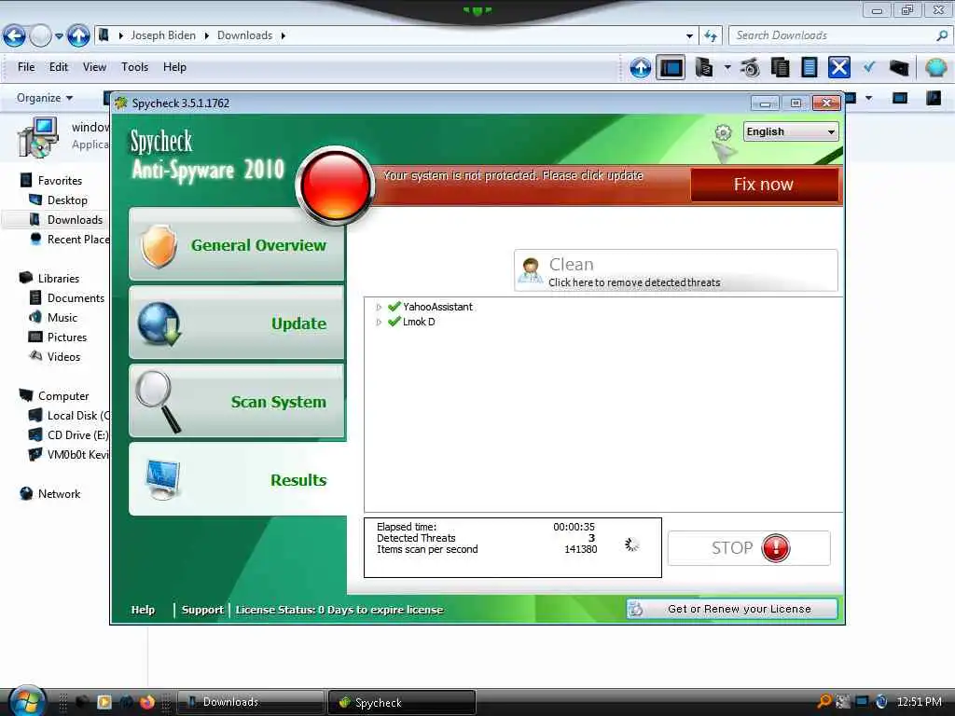
Task: Open the Scan System tab
Action: click(x=237, y=402)
